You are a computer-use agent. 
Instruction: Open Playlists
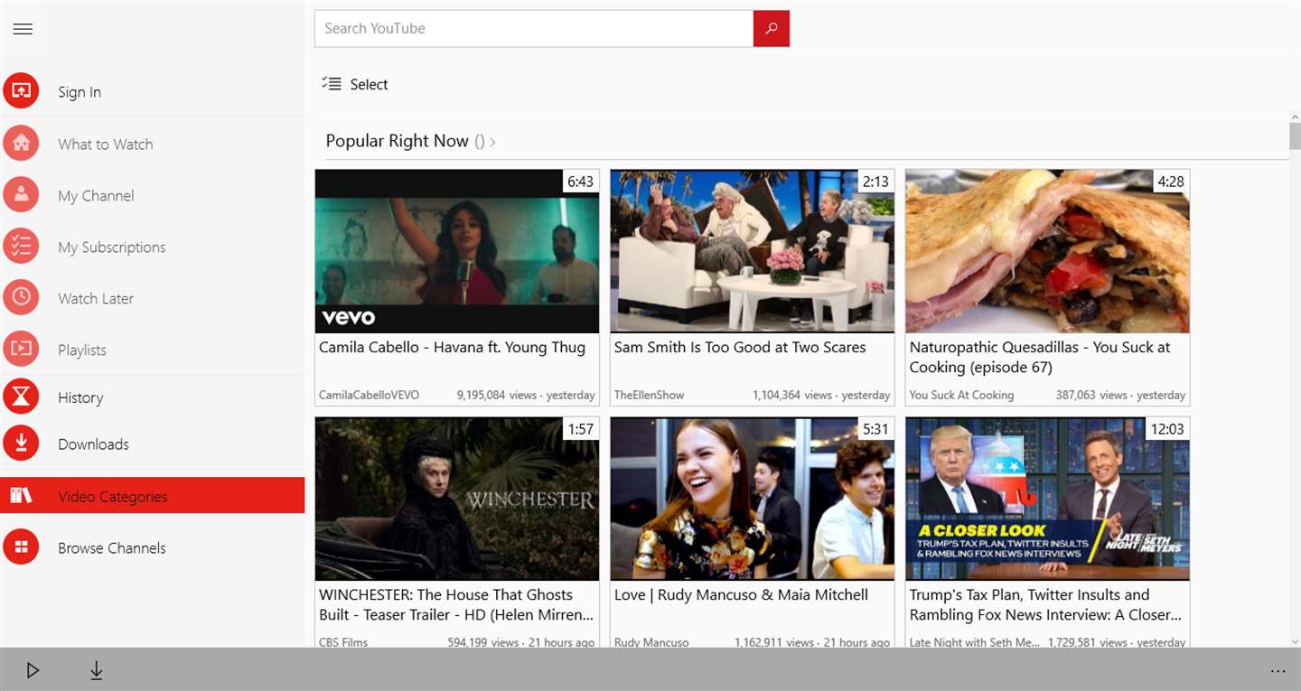click(152, 350)
